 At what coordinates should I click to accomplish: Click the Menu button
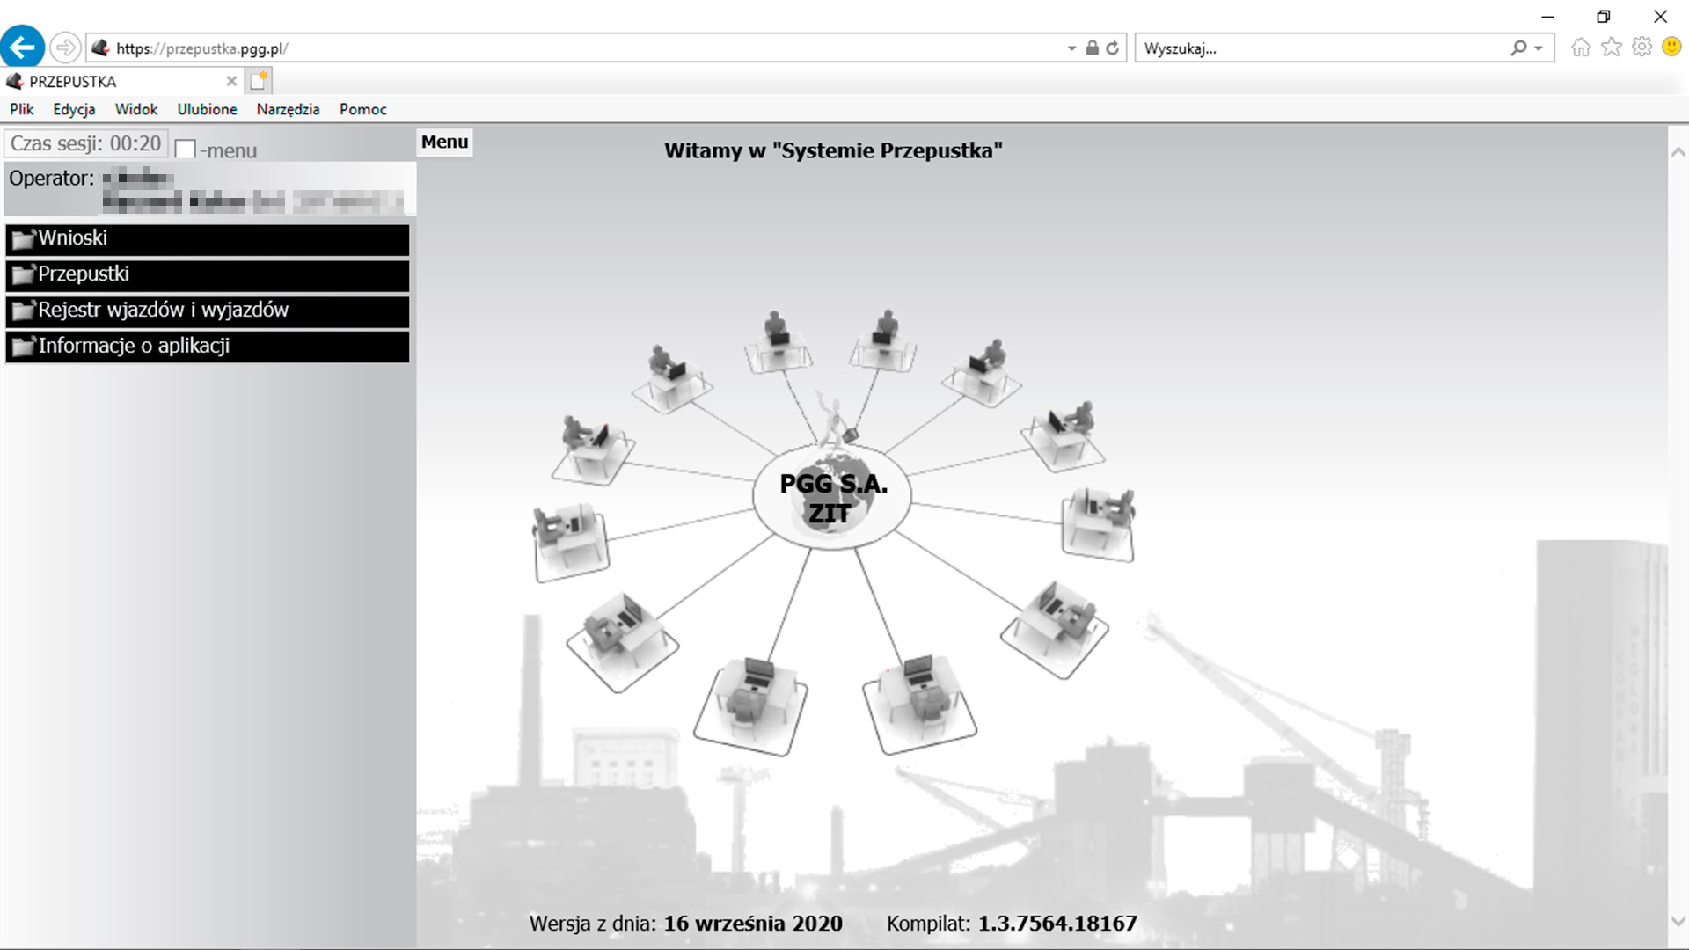pos(445,142)
